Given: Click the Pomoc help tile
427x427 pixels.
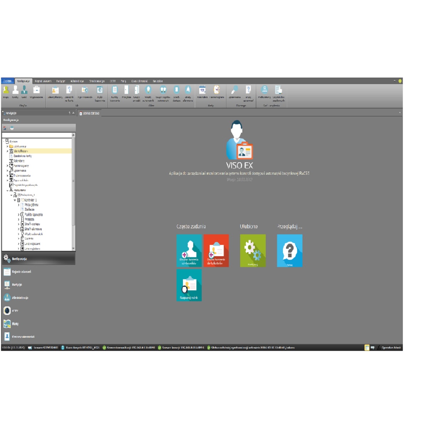Looking at the screenshot, I should point(290,251).
